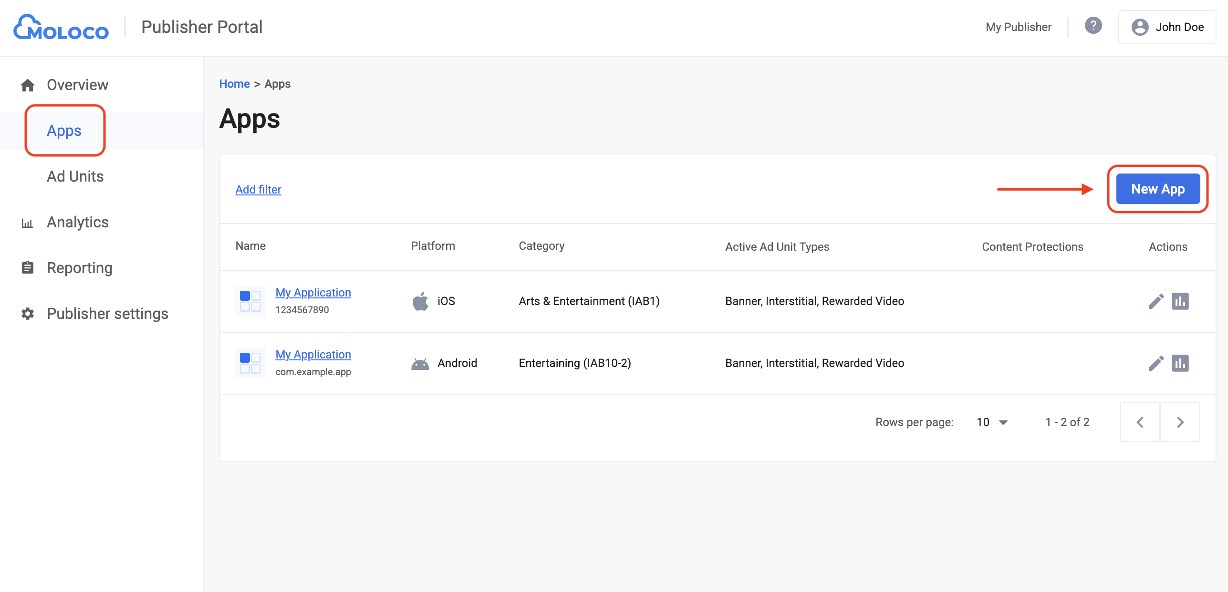Viewport: 1228px width, 592px height.
Task: Open Publisher settings gear item
Action: (28, 314)
